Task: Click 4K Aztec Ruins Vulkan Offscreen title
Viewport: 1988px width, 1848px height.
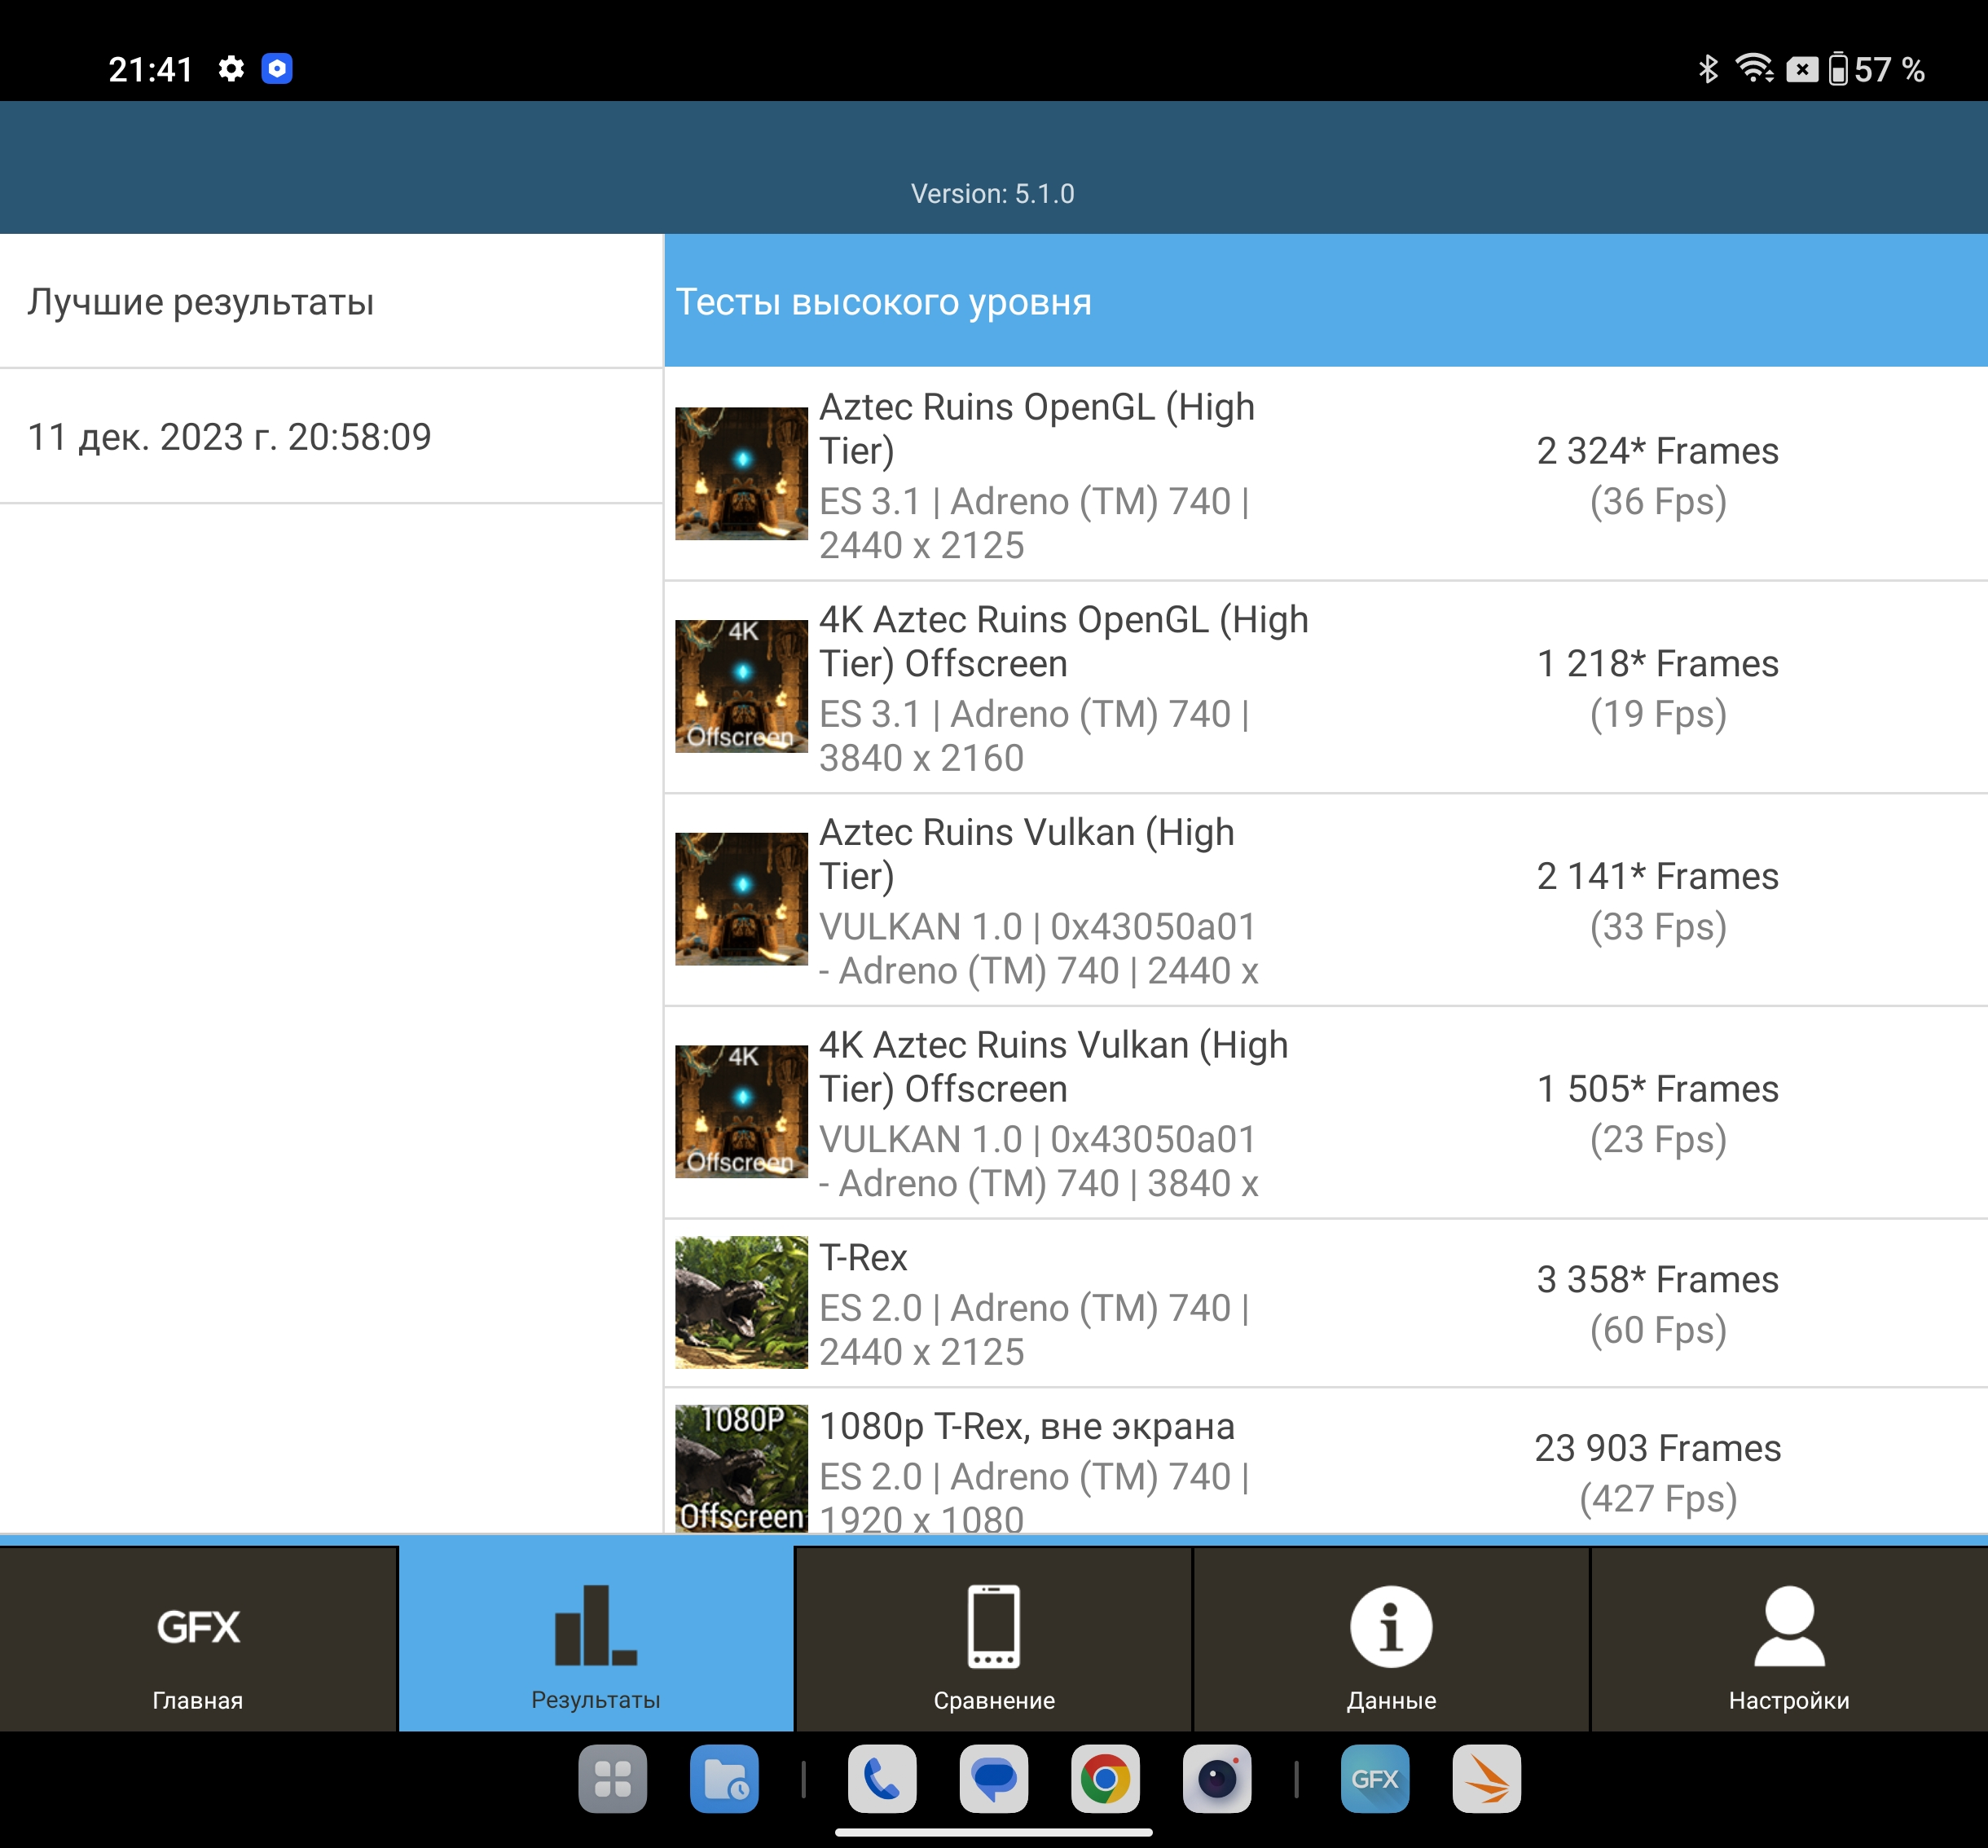Action: [1054, 1066]
